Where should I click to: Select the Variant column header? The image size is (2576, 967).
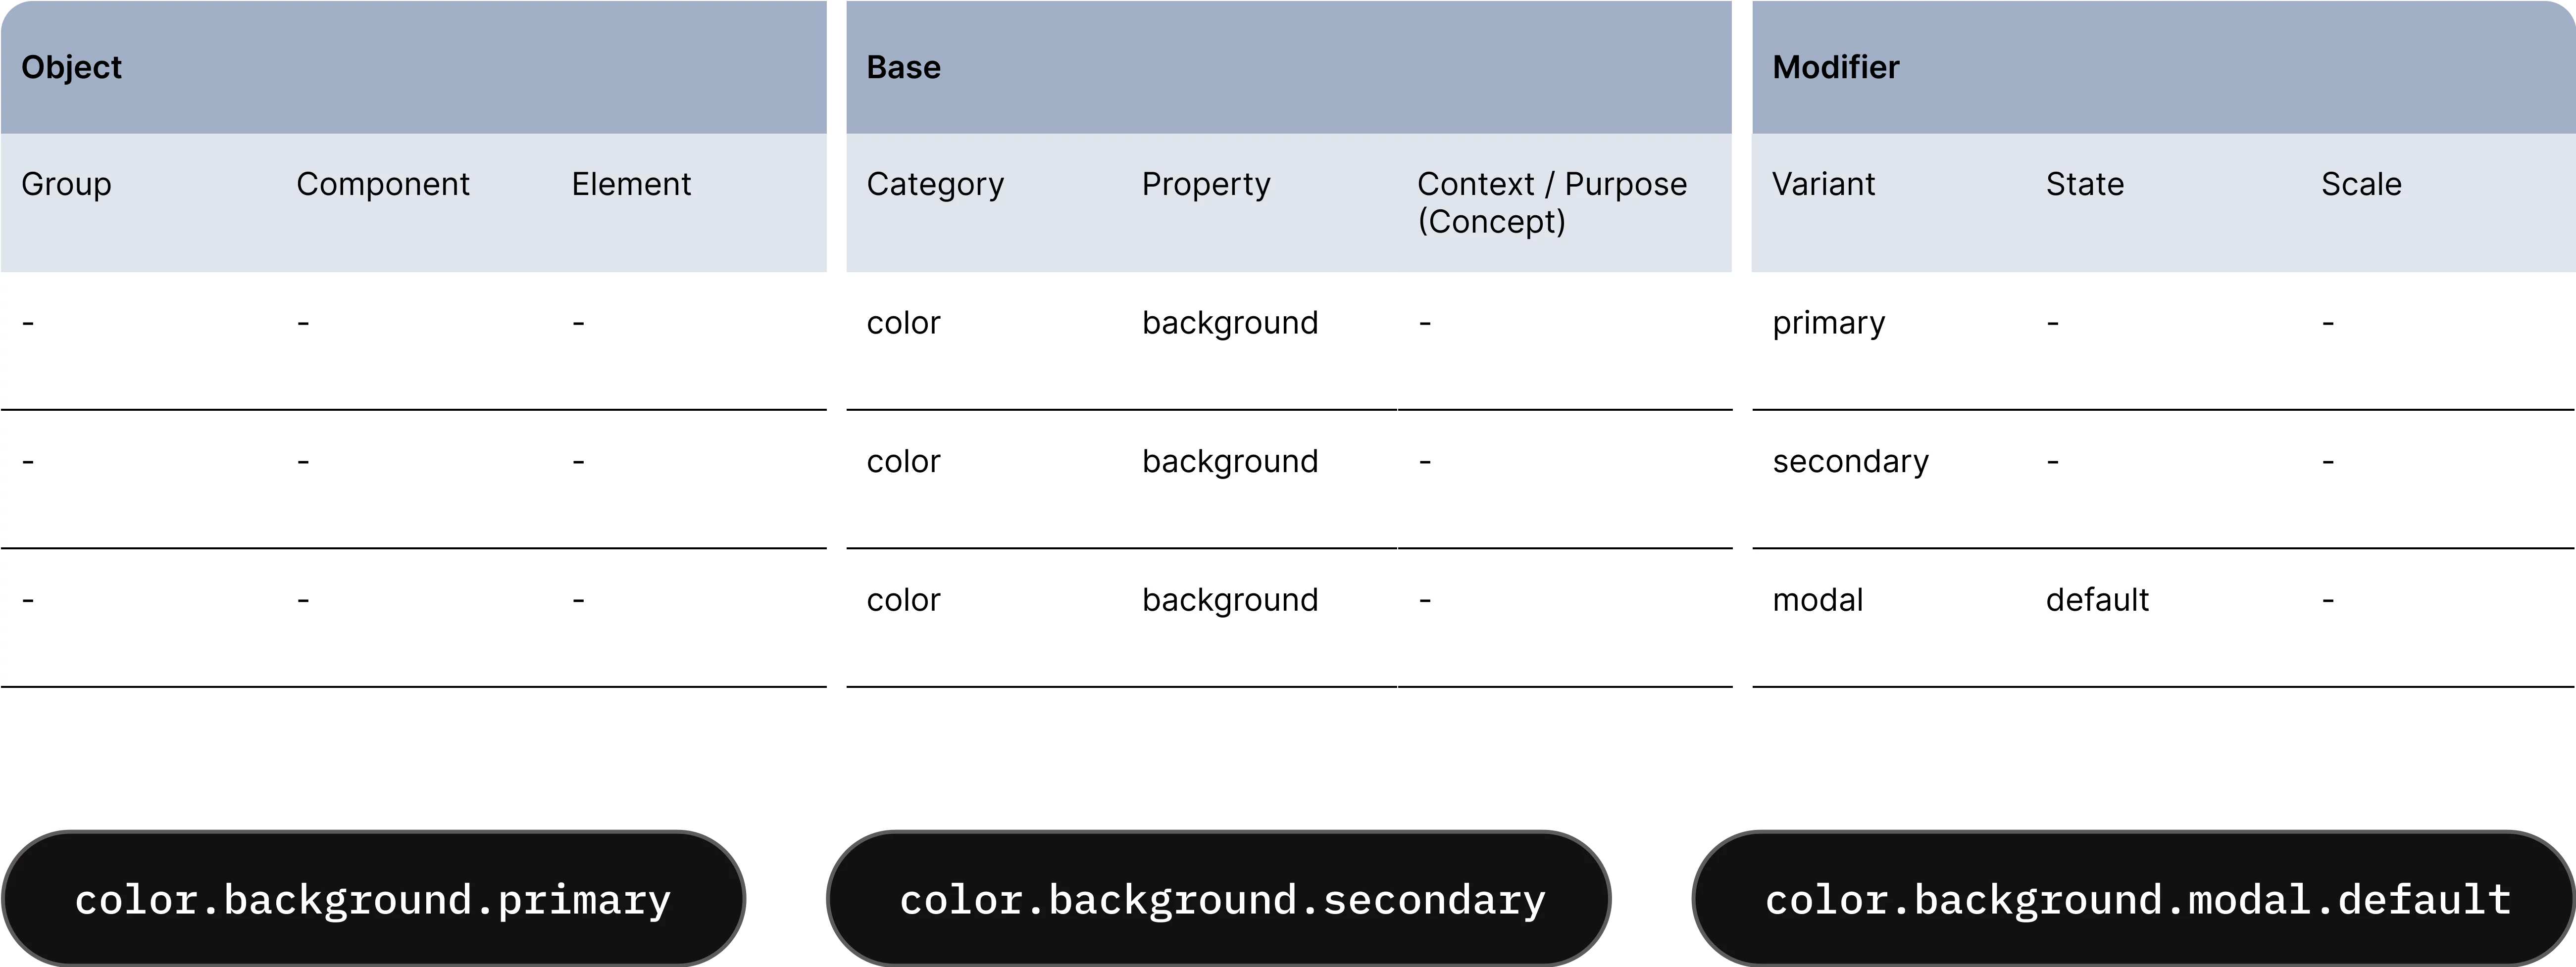click(x=1823, y=184)
